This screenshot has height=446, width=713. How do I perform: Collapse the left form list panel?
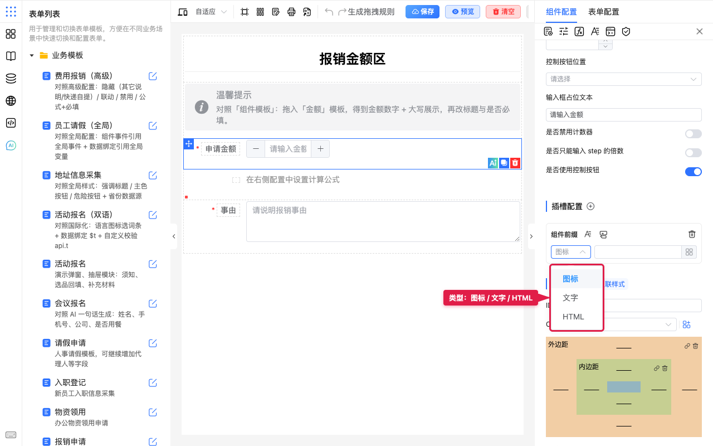pos(174,236)
